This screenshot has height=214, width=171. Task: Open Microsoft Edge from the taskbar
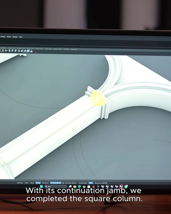(79, 187)
